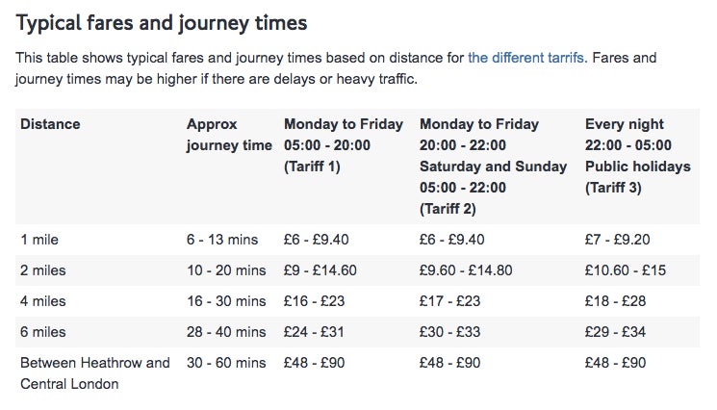Select the Distance column header
Image resolution: width=717 pixels, height=410 pixels.
click(x=50, y=124)
